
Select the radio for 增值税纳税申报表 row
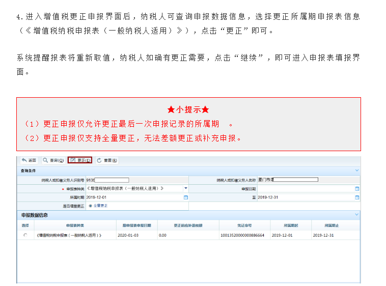coord(25,235)
